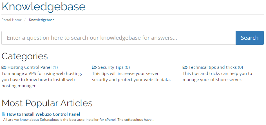Viewport: 266px width, 125px height.
Task: Click the blue Search button
Action: [x=250, y=38]
